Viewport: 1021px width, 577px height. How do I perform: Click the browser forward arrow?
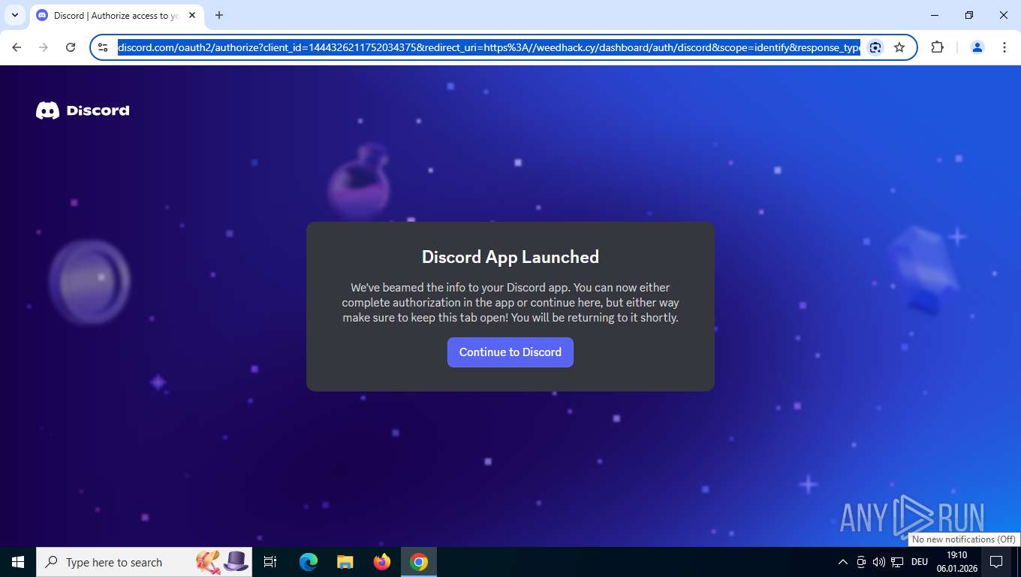pyautogui.click(x=44, y=47)
